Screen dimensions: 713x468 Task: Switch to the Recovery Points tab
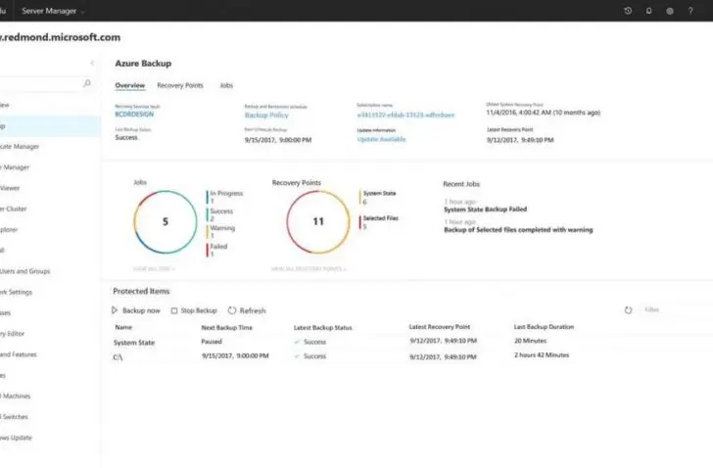pos(180,85)
